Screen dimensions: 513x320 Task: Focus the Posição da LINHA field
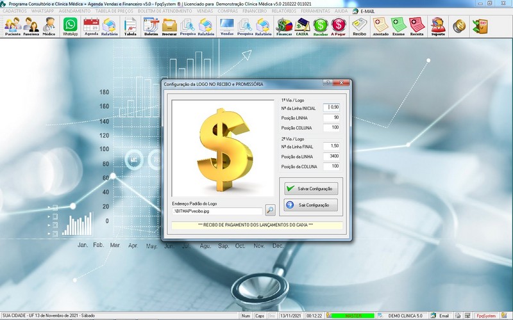click(332, 156)
